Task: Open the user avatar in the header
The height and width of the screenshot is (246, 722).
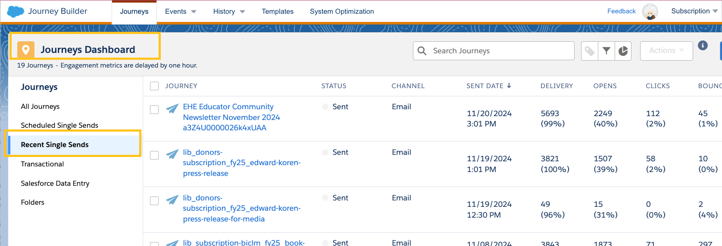Action: click(650, 12)
